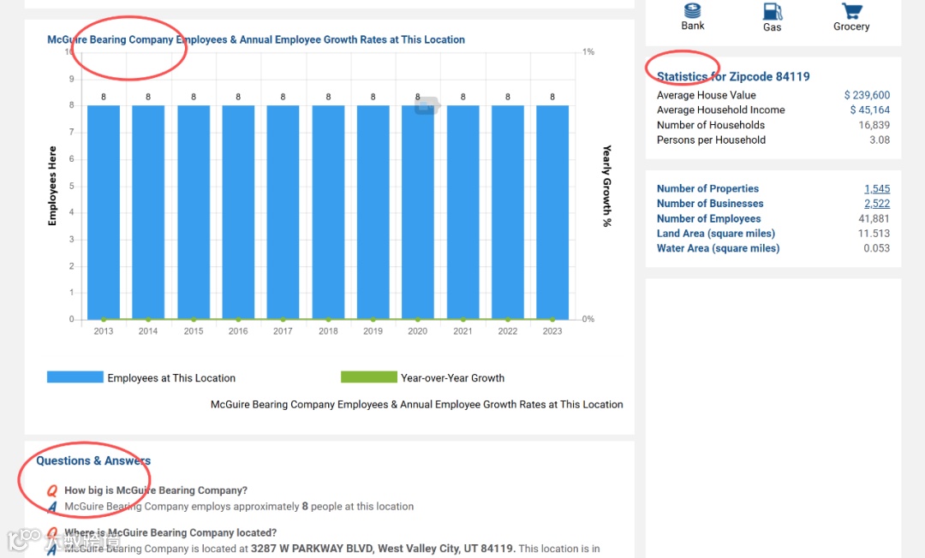Click the 2018 employee bar
Image resolution: width=925 pixels, height=558 pixels.
tap(328, 213)
